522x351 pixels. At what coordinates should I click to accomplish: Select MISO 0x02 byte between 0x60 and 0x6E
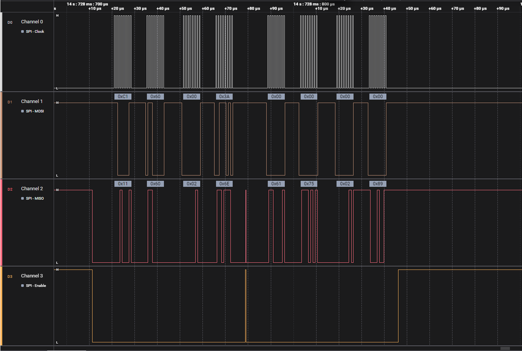192,184
